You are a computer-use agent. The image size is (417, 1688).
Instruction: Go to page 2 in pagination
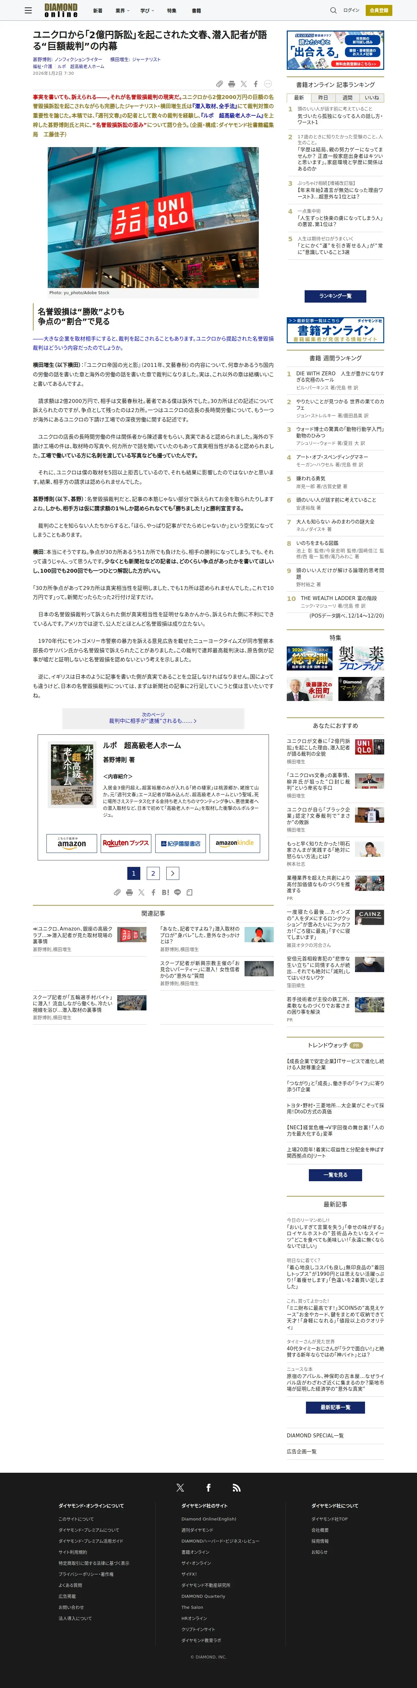pos(153,873)
